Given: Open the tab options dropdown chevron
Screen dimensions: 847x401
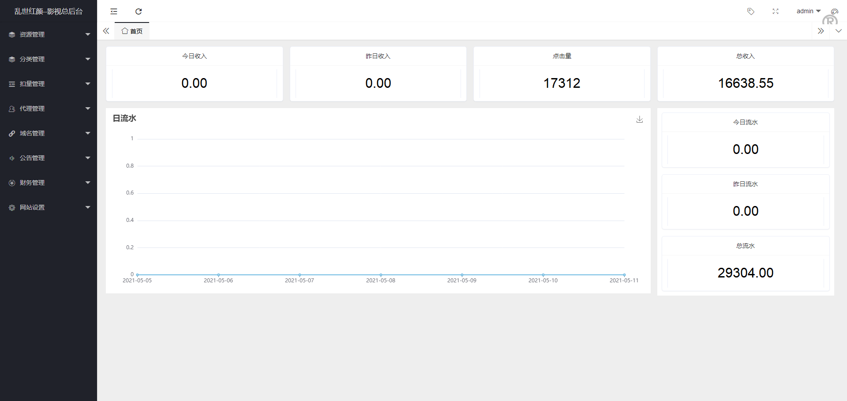Looking at the screenshot, I should [x=838, y=31].
